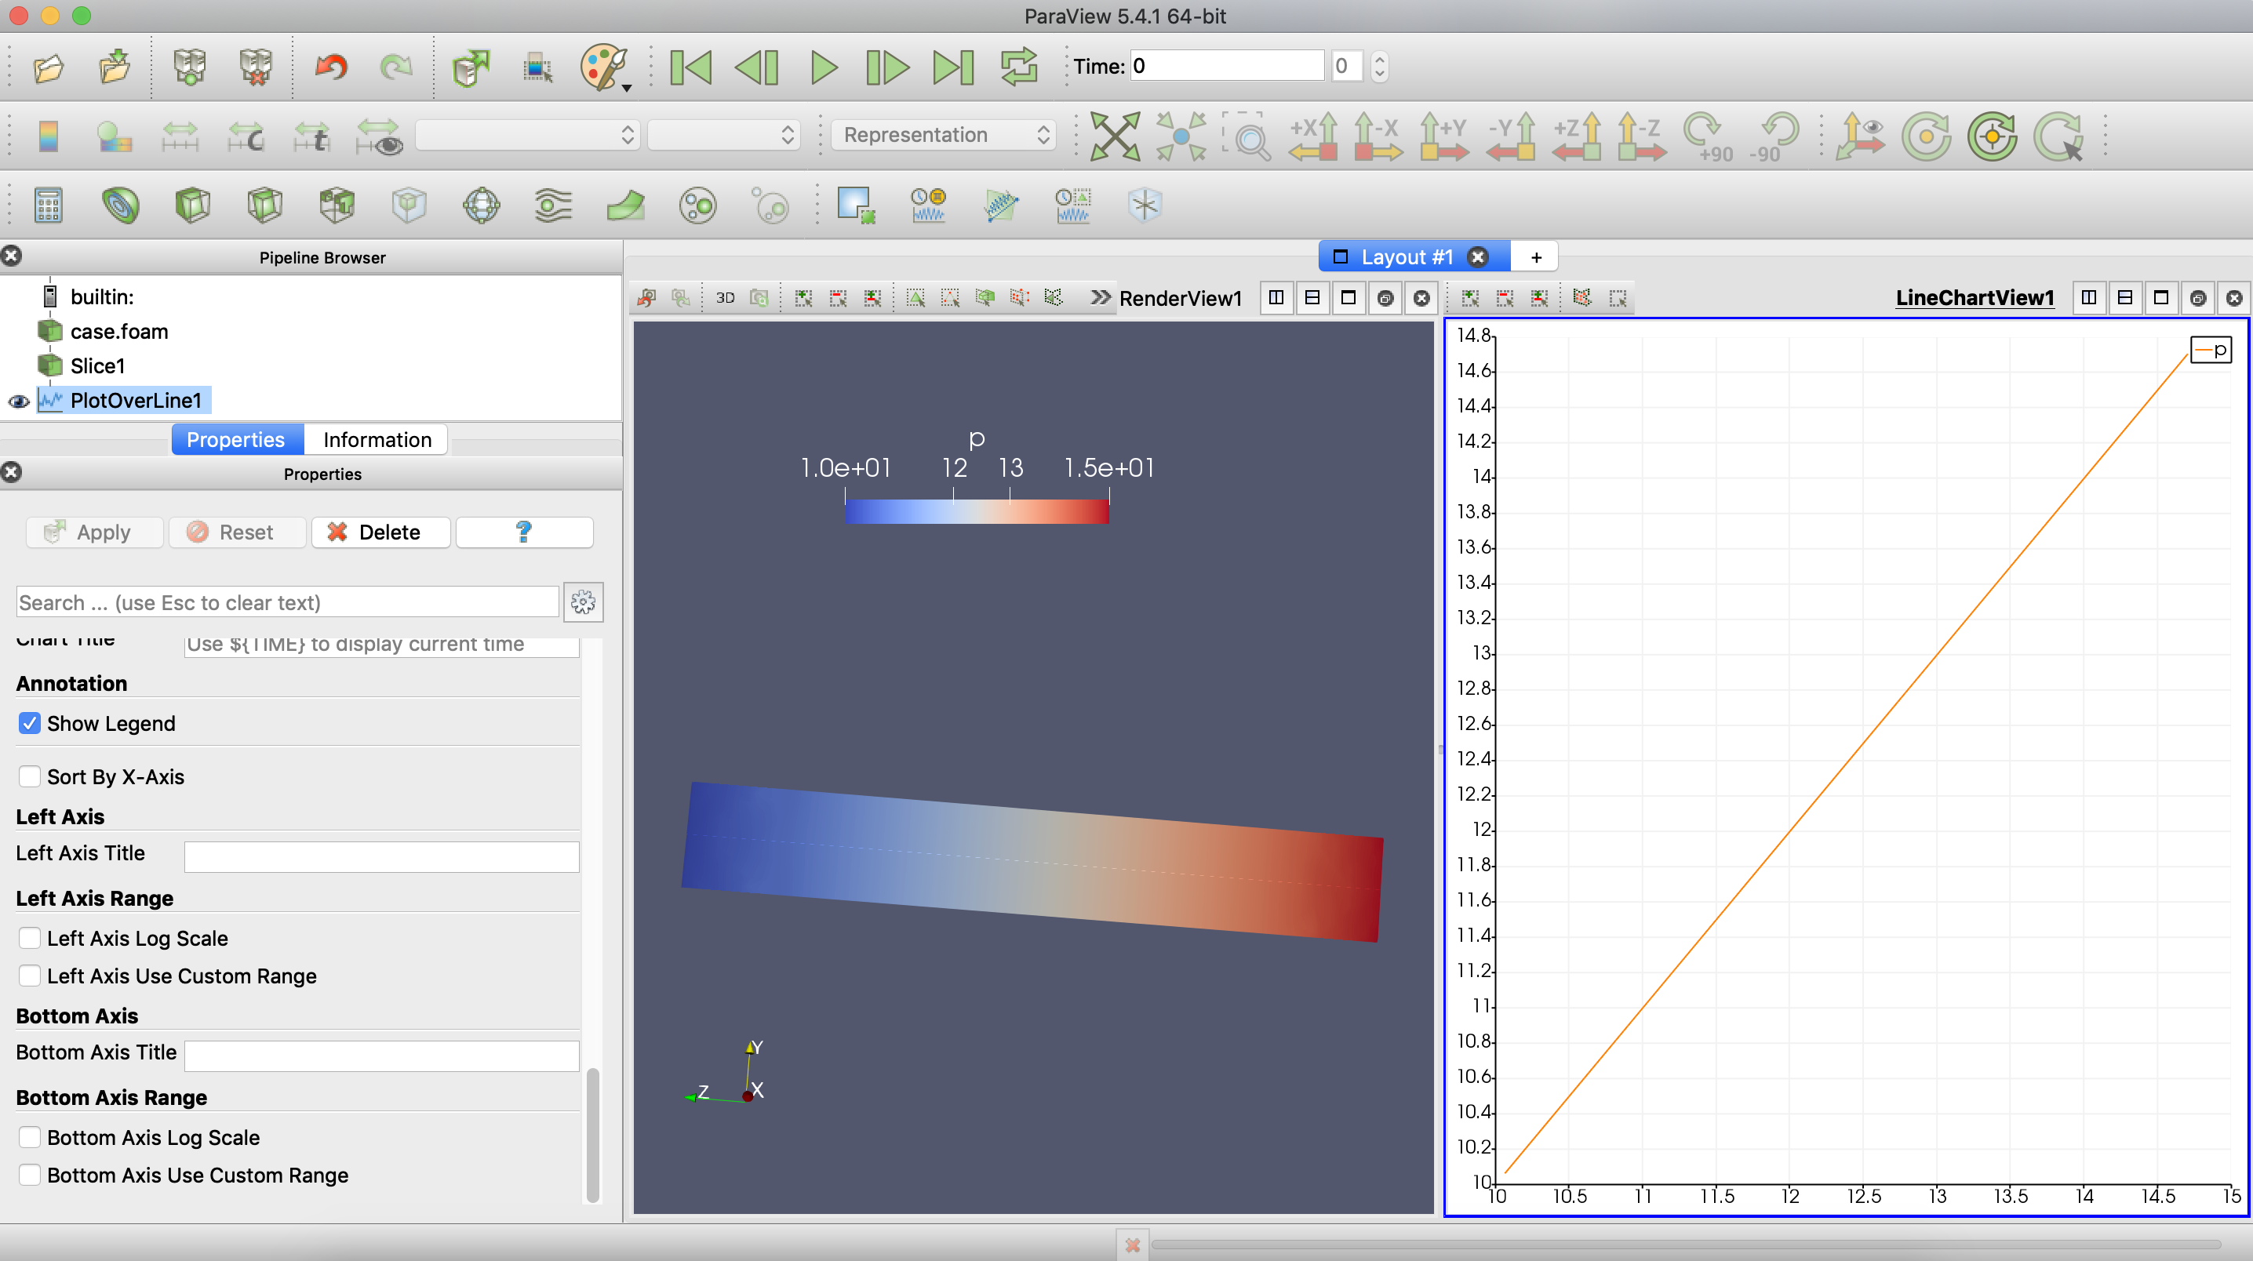Viewport: 2253px width, 1261px height.
Task: Select the Layout #1 tab
Action: point(1406,257)
